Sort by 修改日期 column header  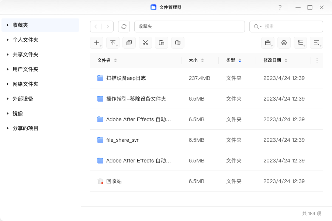click(x=276, y=60)
